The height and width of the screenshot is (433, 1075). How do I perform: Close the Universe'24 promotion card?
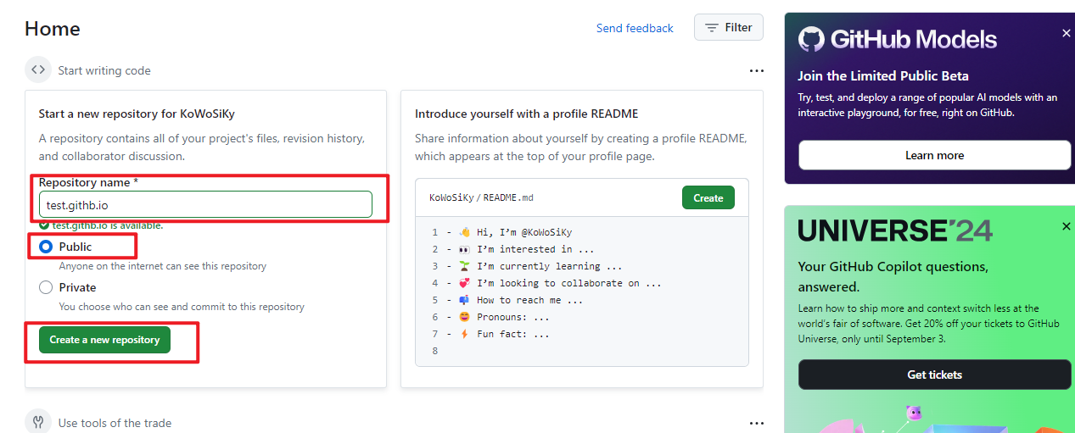point(1066,226)
